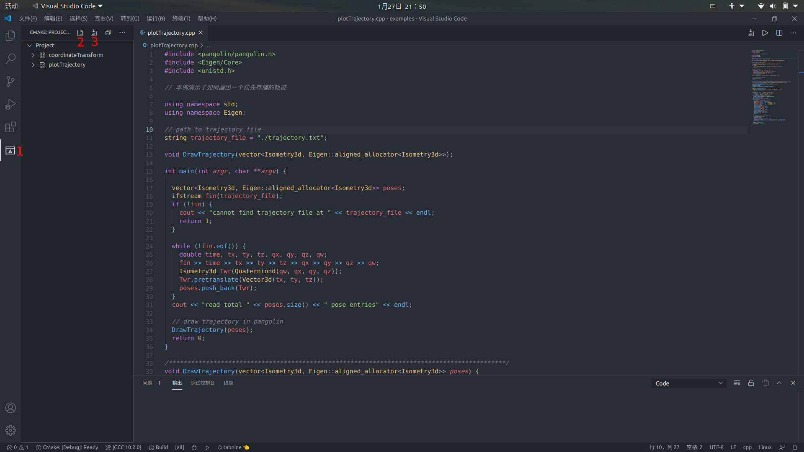Open the 活动 activities overview
The height and width of the screenshot is (452, 804).
[11, 6]
